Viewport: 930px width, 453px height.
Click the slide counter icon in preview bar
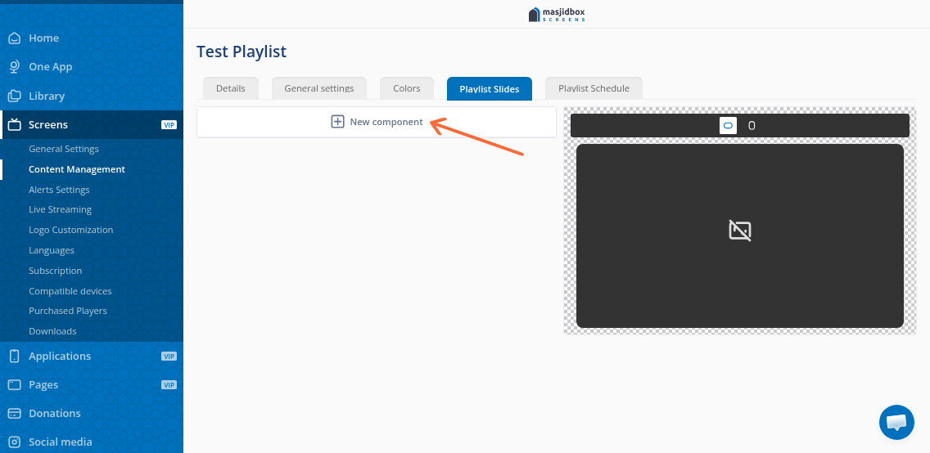pos(729,126)
